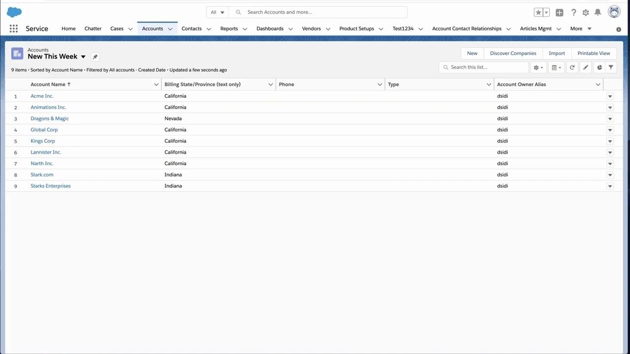
Task: Go to the Home tab
Action: point(68,29)
